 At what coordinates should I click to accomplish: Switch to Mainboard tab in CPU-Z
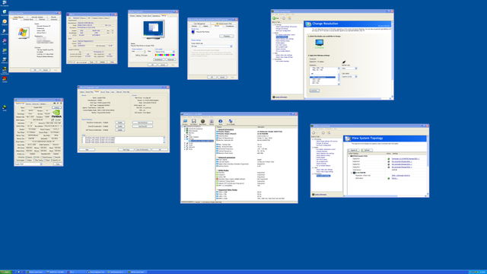[x=76, y=18]
